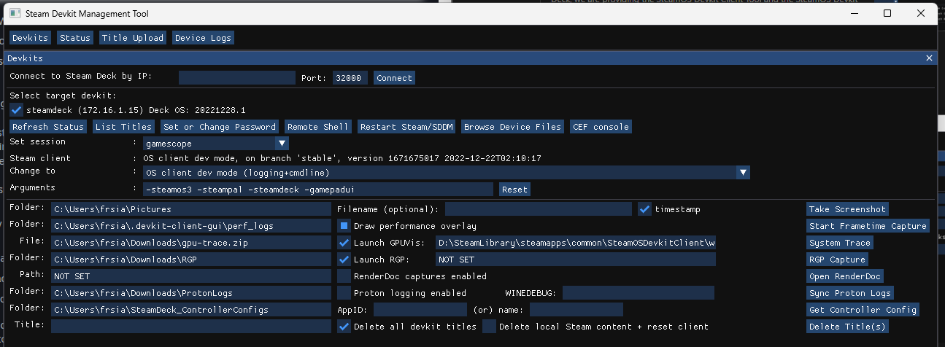This screenshot has width=945, height=347.
Task: Toggle Launch GPUVis checkbox
Action: [x=344, y=243]
